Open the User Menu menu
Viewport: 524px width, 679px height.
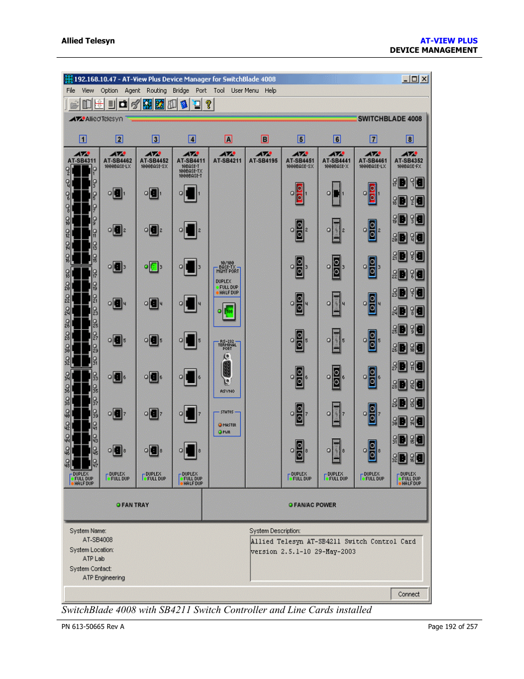245,91
